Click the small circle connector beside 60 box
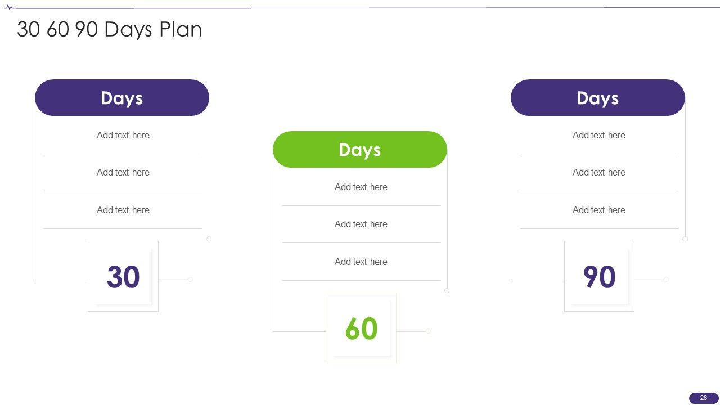Viewport: 720px width, 405px height. 428,331
